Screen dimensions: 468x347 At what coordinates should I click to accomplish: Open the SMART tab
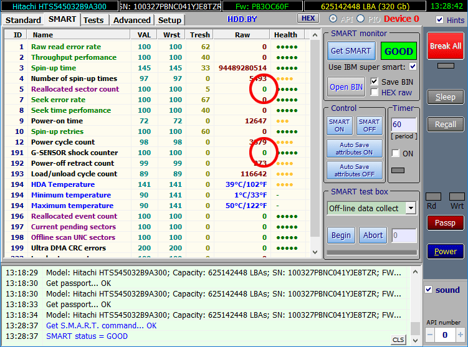(x=62, y=19)
